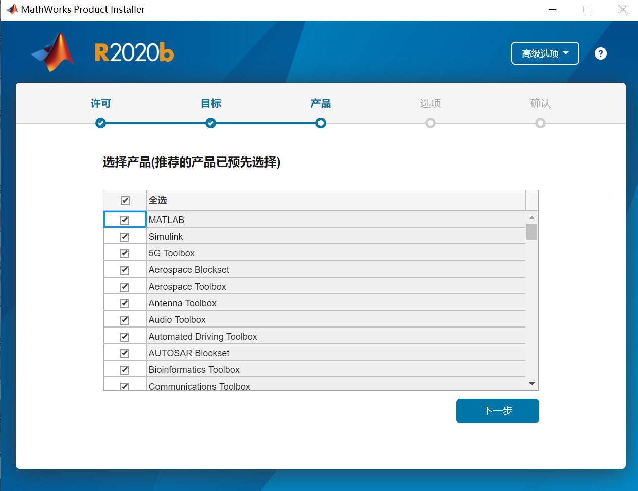This screenshot has width=638, height=491.
Task: Select the Antenna Toolbox row name
Action: tap(182, 303)
